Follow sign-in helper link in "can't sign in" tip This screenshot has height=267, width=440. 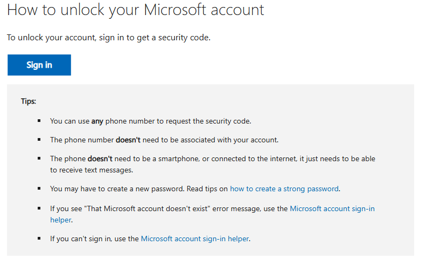point(195,239)
